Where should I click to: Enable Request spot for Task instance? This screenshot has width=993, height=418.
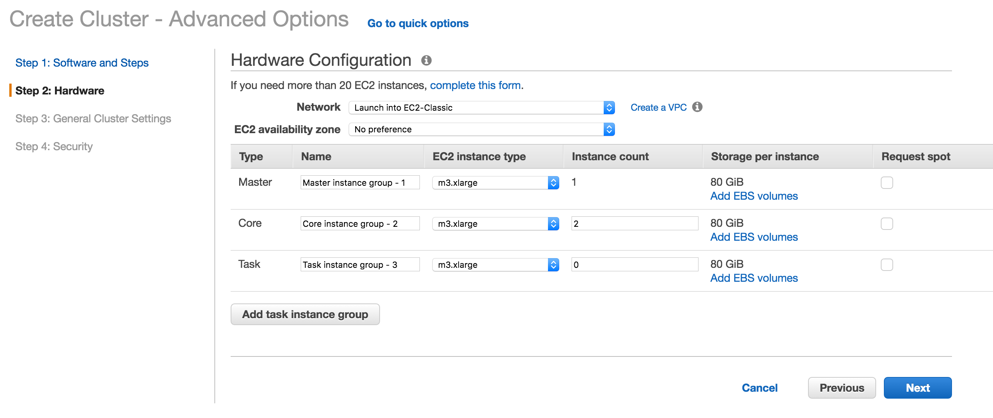click(x=886, y=265)
